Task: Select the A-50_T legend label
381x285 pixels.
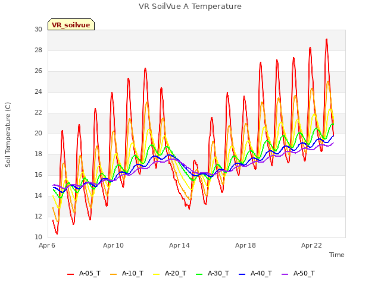Action: tap(304, 273)
